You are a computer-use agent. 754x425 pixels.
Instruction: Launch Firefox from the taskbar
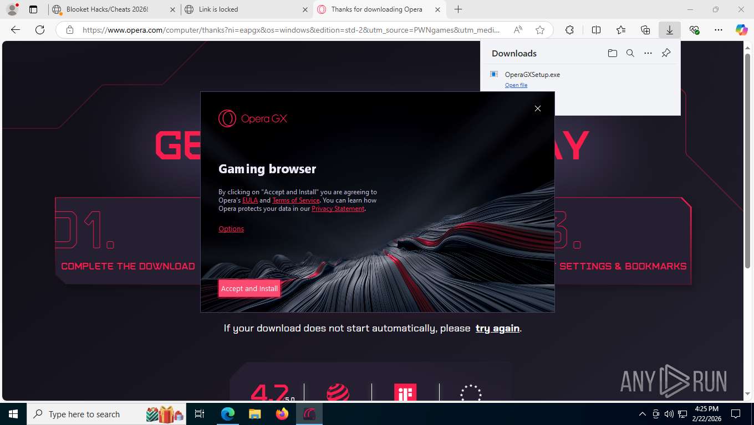[x=282, y=414]
